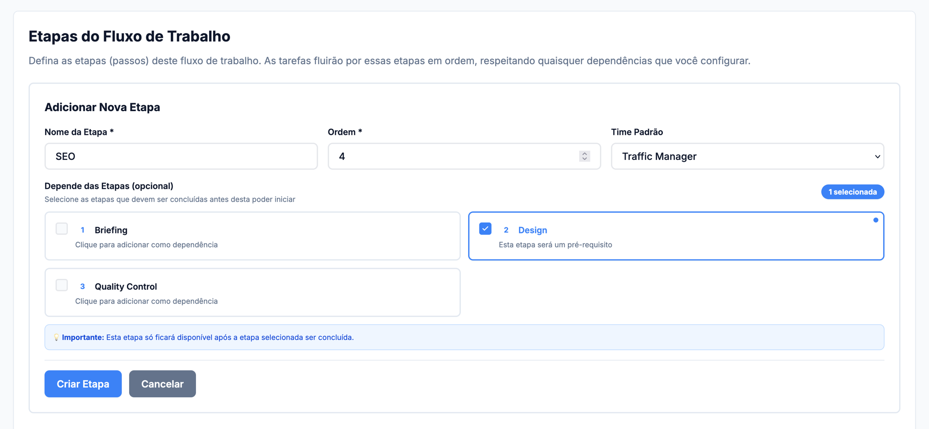Click 'Esta etapa será um pré-requisito' text
Viewport: 929px width, 429px height.
pos(556,244)
